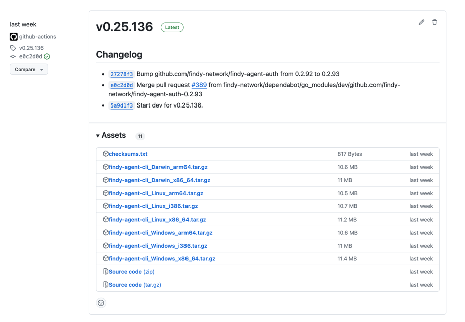Click the pencil edit release icon

coord(421,22)
